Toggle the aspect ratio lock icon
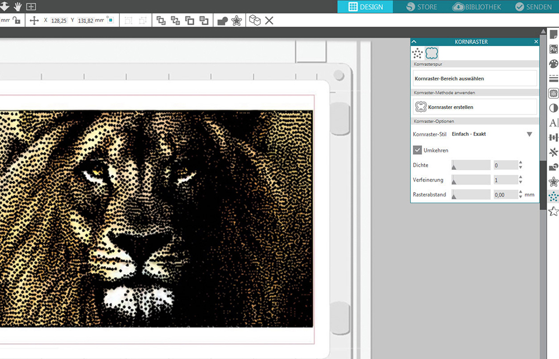 (17, 20)
